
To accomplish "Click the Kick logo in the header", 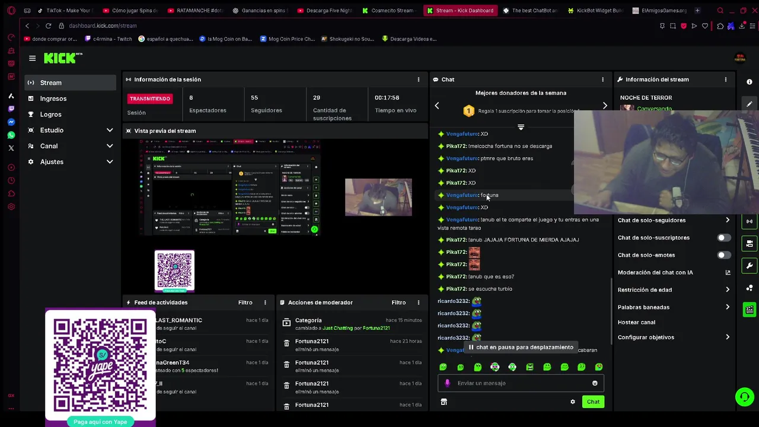I will coord(63,58).
